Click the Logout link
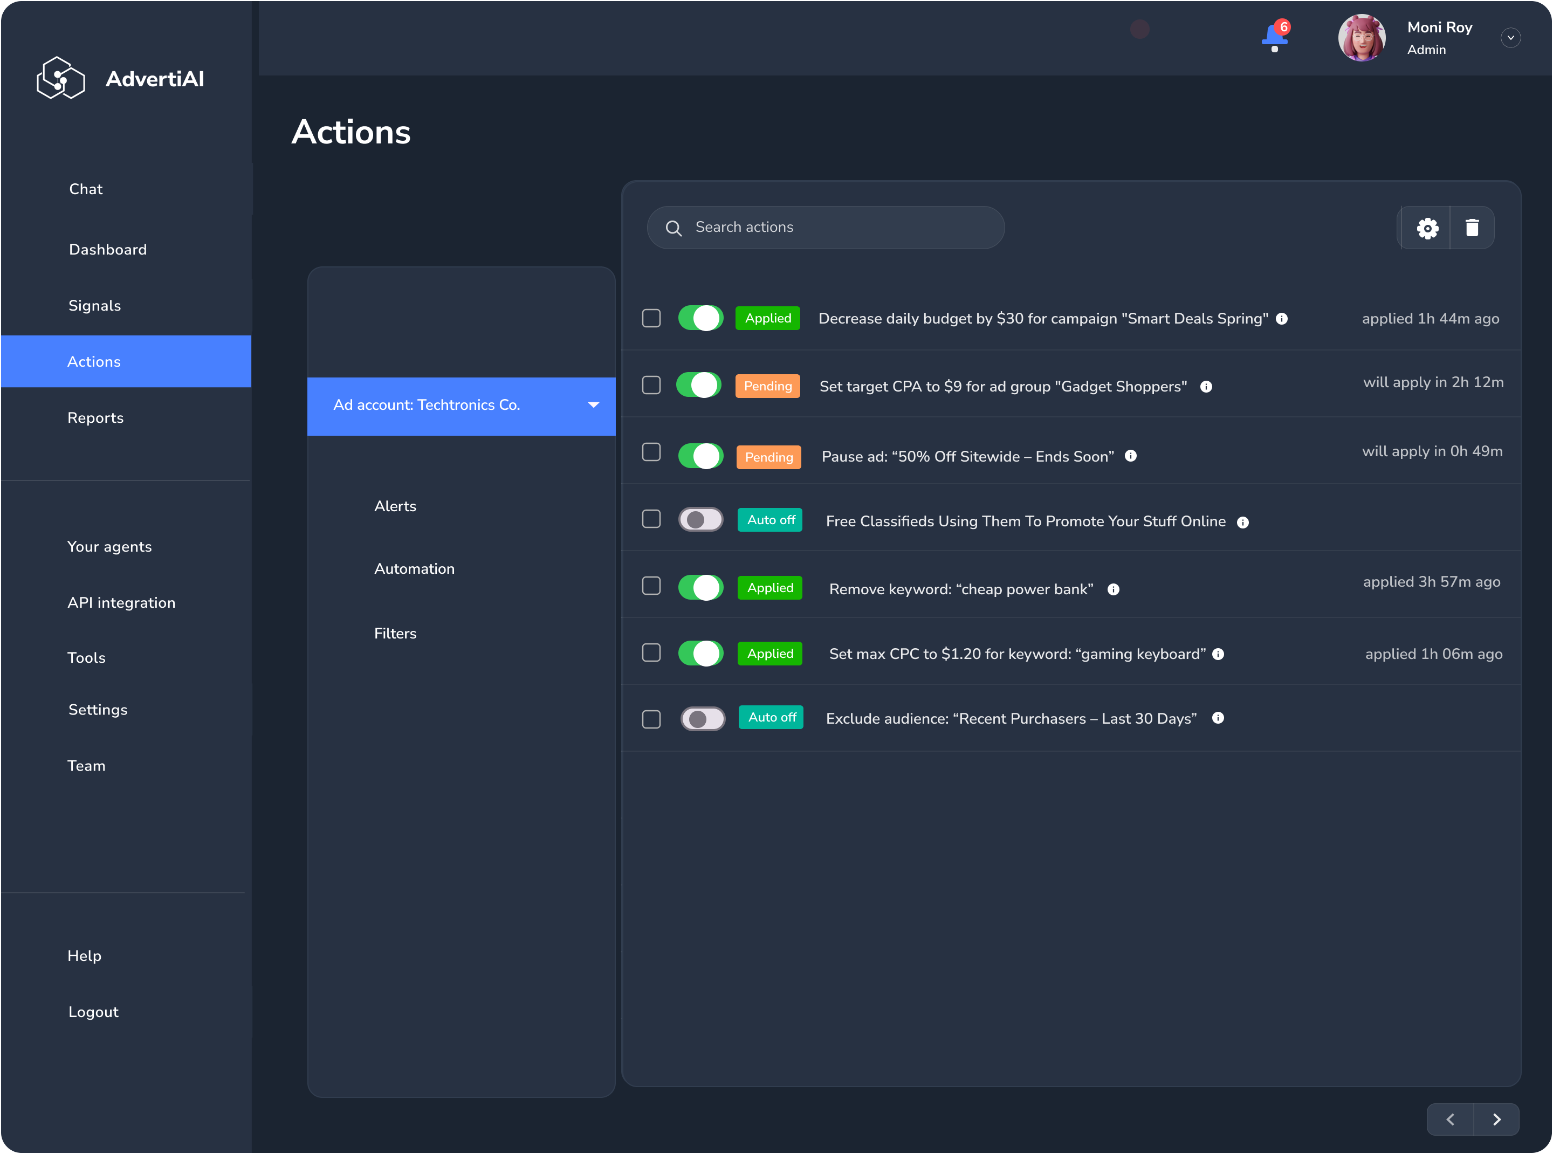 [x=94, y=1012]
